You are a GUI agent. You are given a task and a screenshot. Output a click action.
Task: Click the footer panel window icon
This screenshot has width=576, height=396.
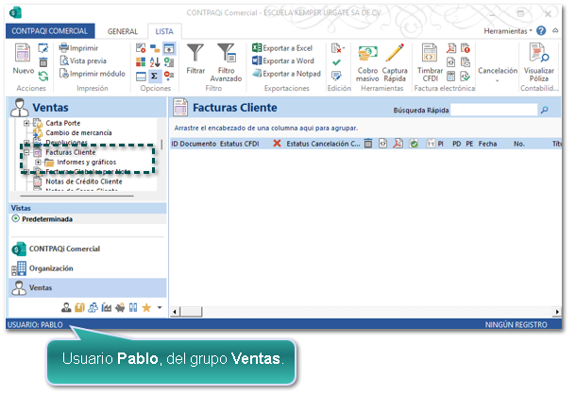coord(141,77)
